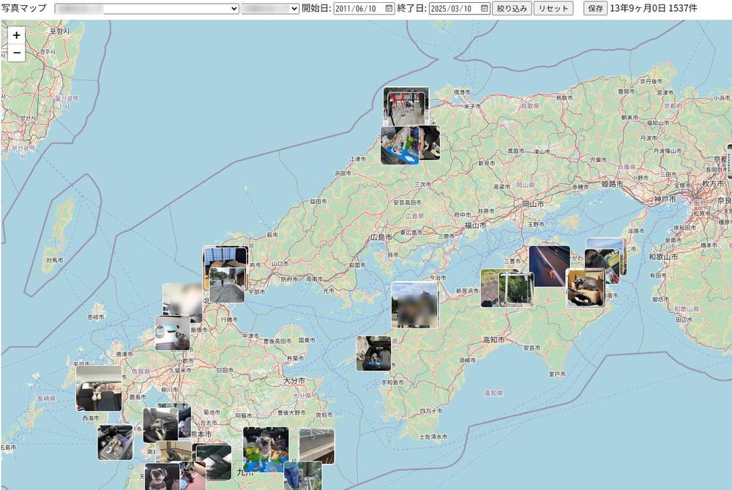Open dog-in-car-seat thumbnail southwest of 西海市
732x490 pixels.
(115, 442)
